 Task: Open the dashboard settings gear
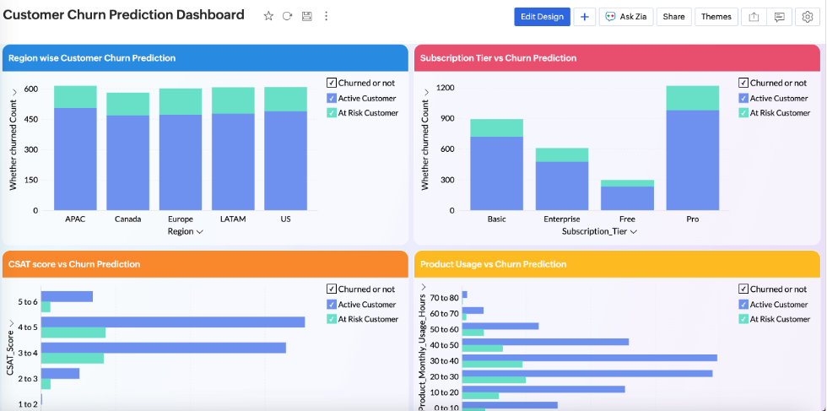point(808,17)
